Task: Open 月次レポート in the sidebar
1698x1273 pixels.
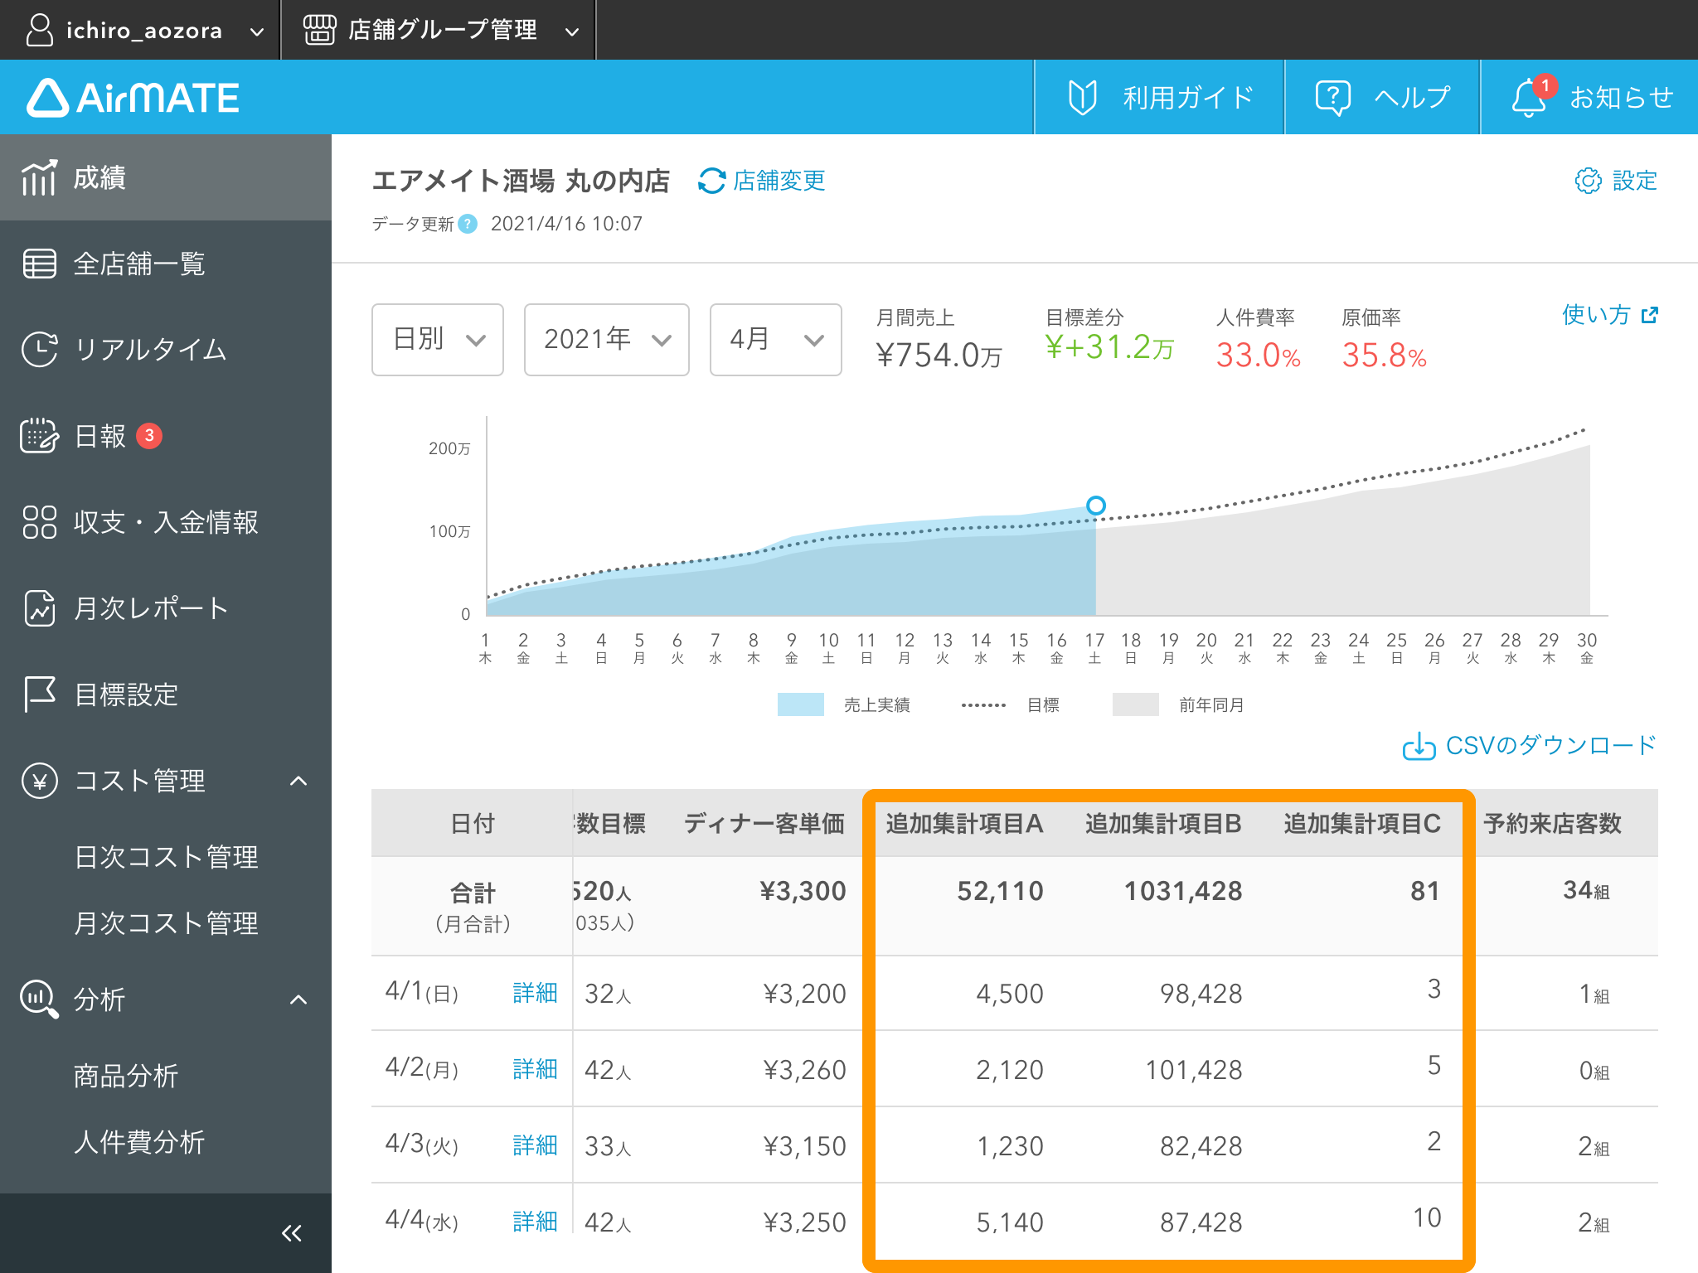Action: tap(166, 607)
